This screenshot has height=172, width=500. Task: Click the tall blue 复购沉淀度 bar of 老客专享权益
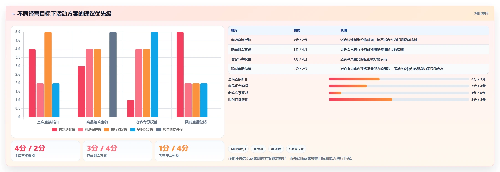[154, 75]
